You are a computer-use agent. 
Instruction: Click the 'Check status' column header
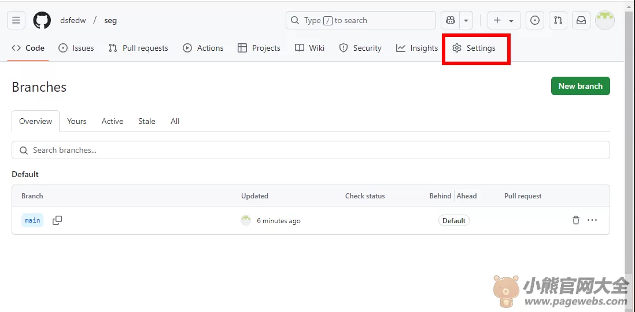(365, 196)
